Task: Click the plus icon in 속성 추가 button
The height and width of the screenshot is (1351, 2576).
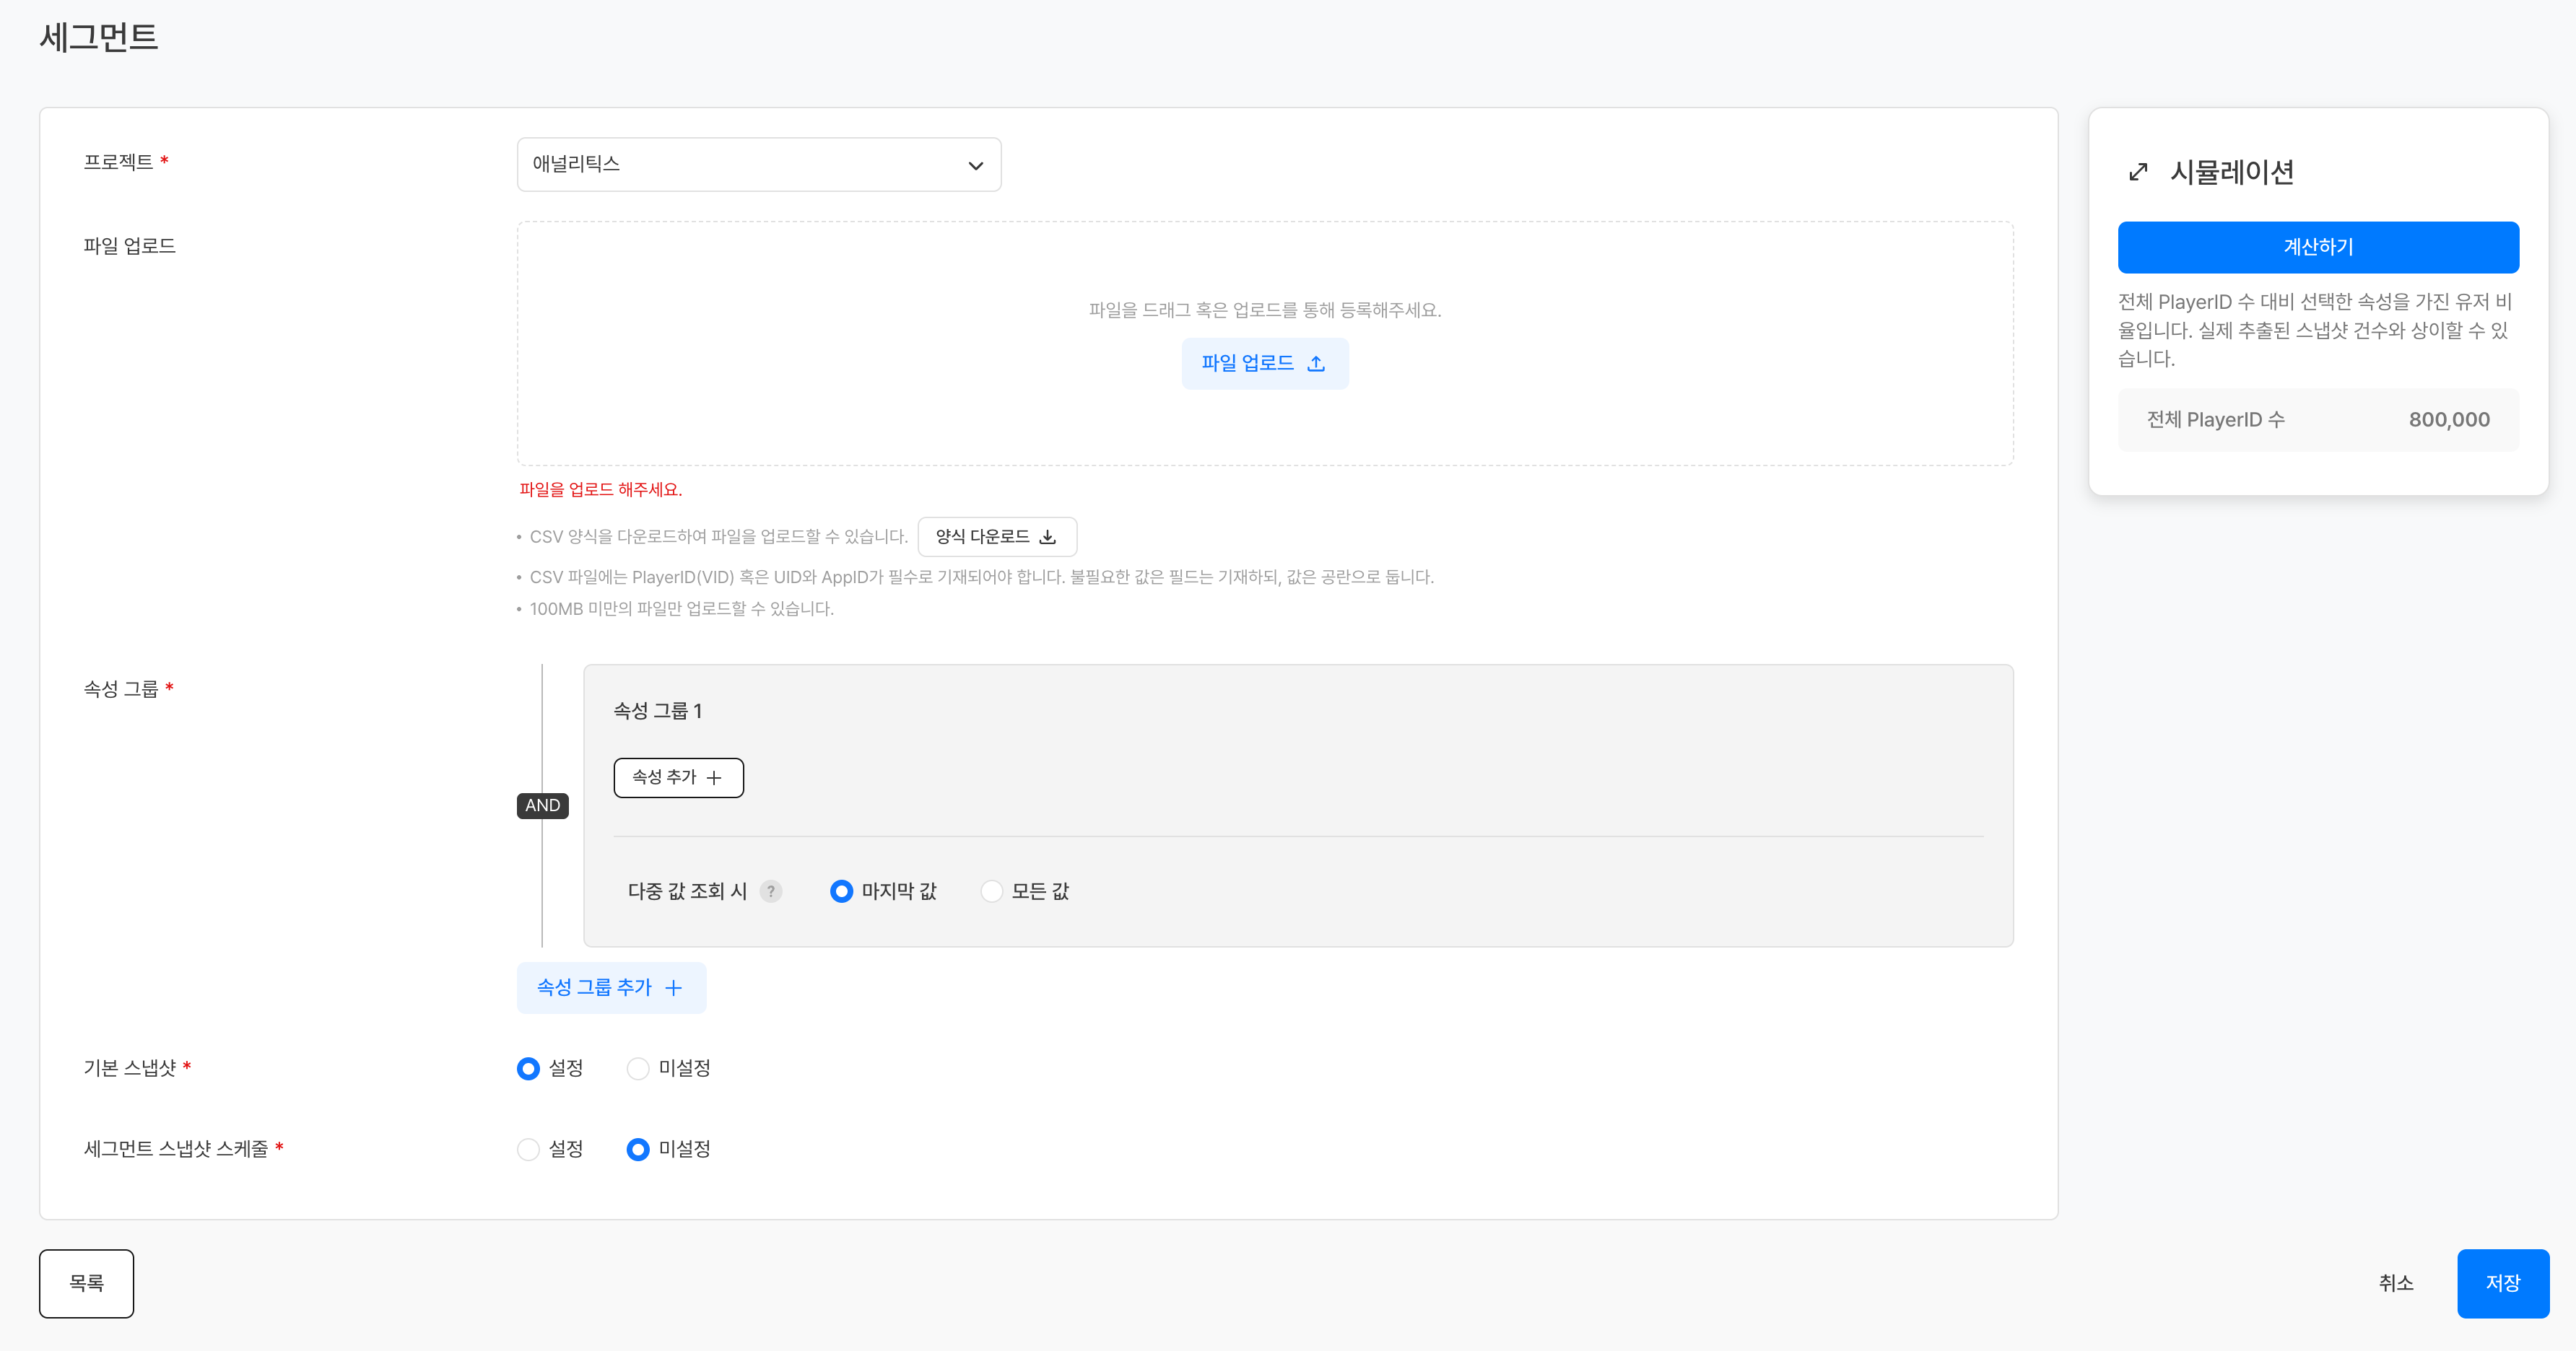Action: pyautogui.click(x=714, y=777)
